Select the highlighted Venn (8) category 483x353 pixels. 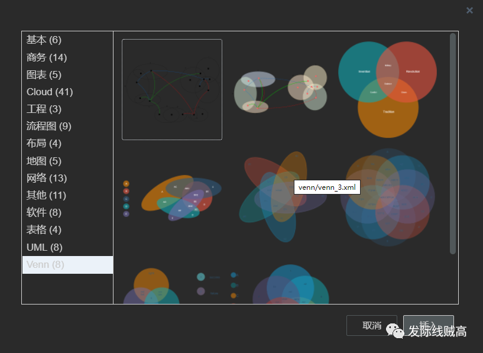(67, 264)
